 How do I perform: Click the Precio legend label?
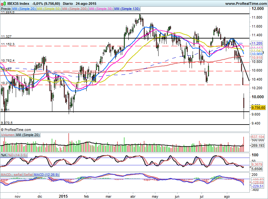tap(6, 9)
